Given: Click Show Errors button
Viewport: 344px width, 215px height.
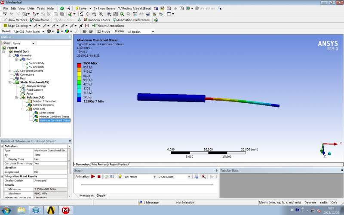Looking at the screenshot, I should (104, 8).
